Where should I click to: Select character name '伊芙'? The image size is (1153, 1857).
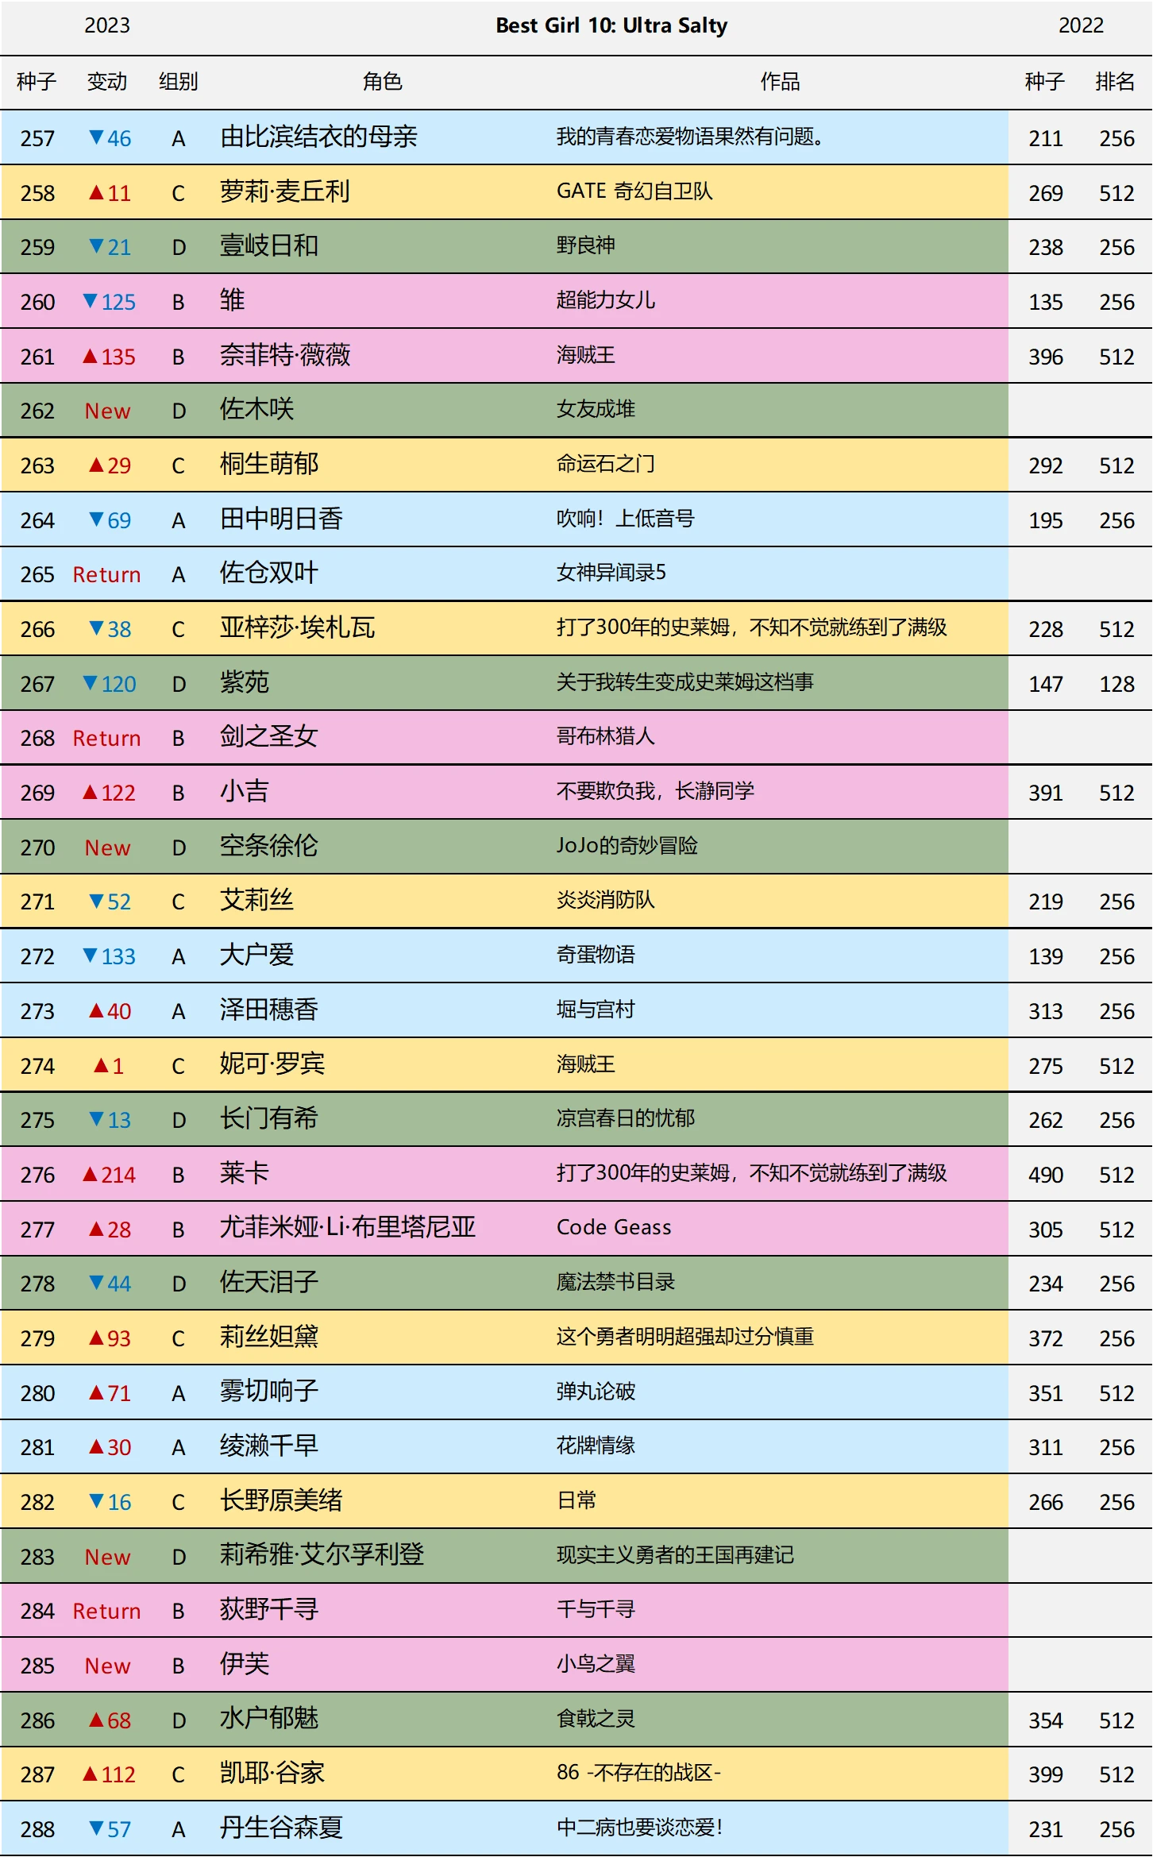tap(245, 1664)
